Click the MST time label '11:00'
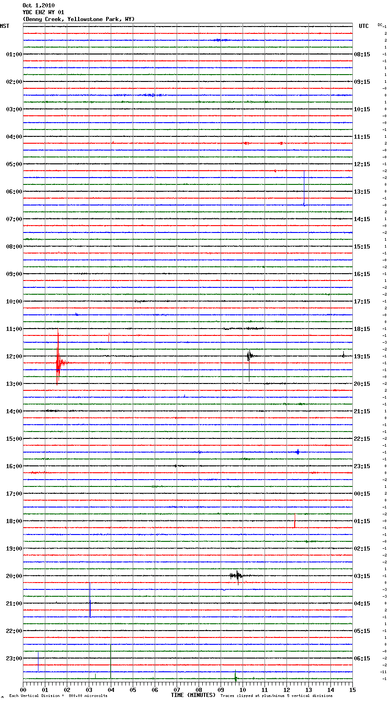The width and height of the screenshot is (389, 702). click(14, 329)
